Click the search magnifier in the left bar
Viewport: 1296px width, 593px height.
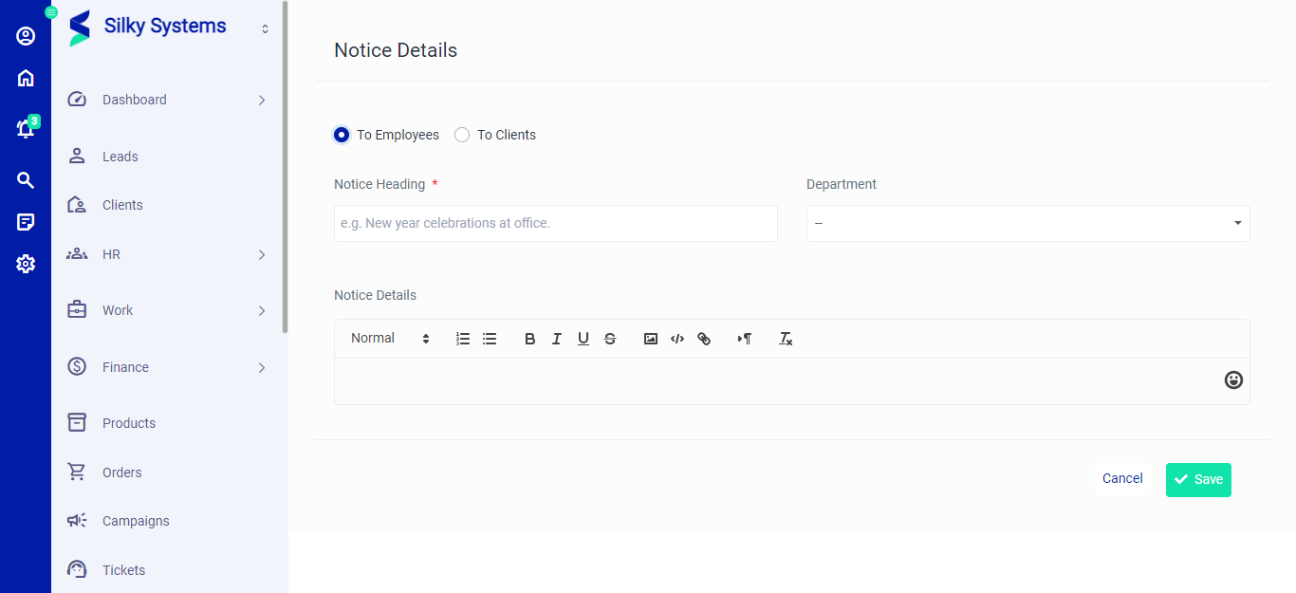(x=26, y=180)
